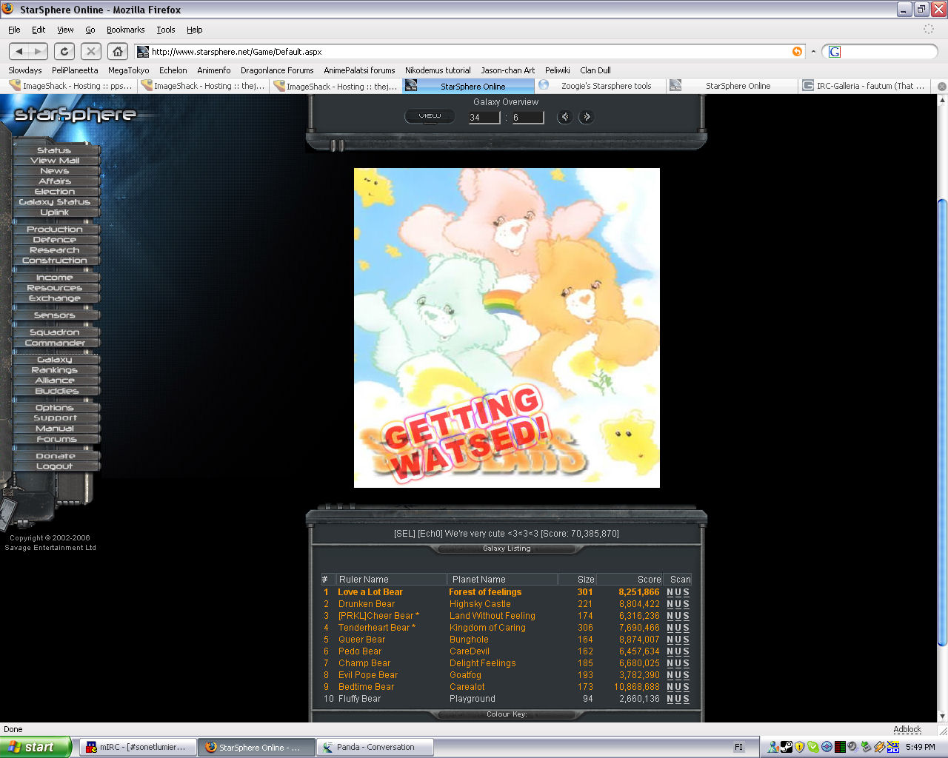This screenshot has height=758, width=948.
Task: Open the Help menu
Action: pyautogui.click(x=194, y=30)
